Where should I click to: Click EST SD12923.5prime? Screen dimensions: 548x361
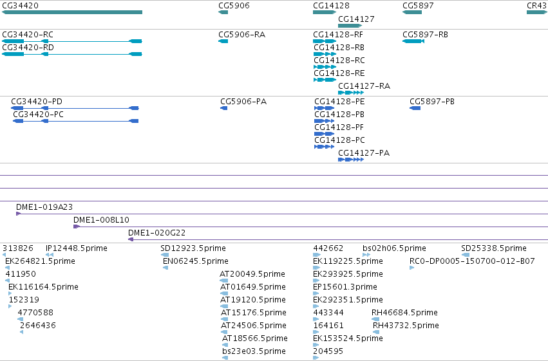164,255
